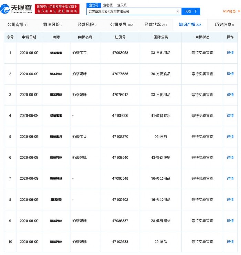Select the 查老板 search tab
This screenshot has height=255, width=241.
pos(108,5)
